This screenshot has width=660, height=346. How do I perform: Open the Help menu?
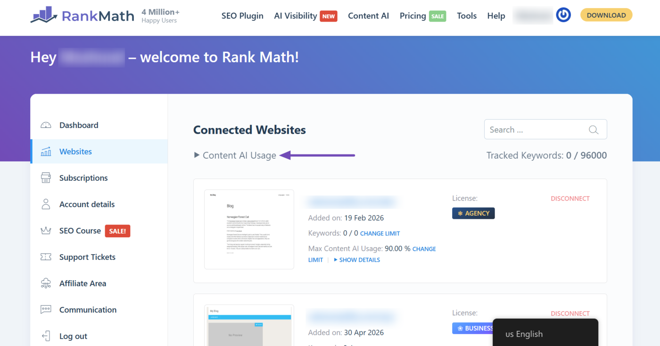click(x=496, y=16)
